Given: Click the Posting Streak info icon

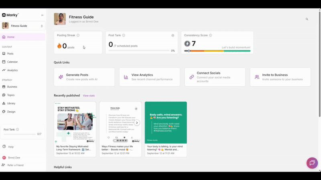Looking at the screenshot, I should [78, 35].
